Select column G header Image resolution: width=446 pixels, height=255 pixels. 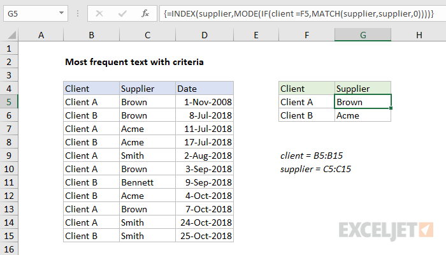click(x=363, y=35)
